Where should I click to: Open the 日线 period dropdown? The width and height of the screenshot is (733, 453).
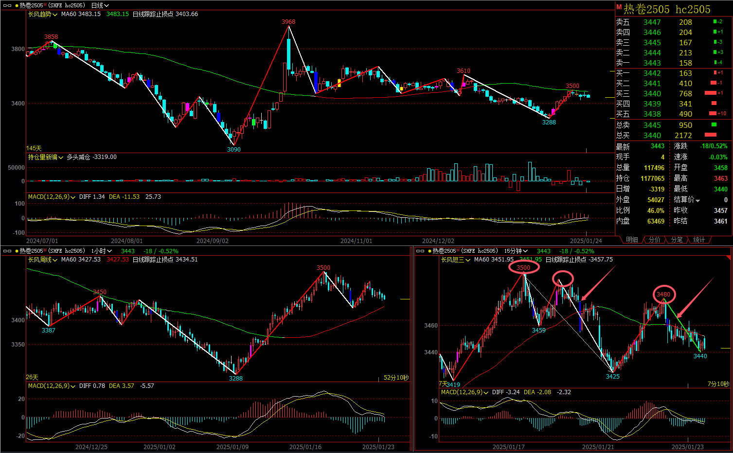click(100, 5)
